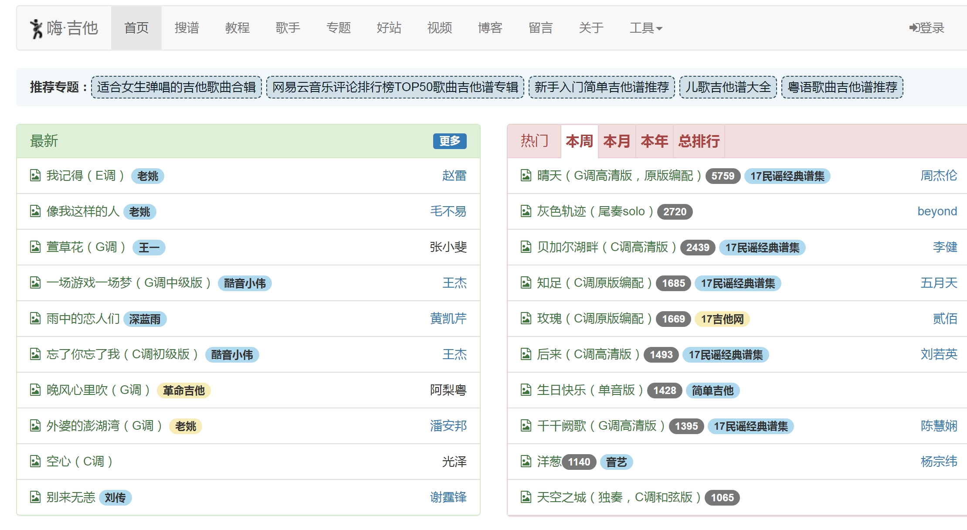Viewport: 967px width, 530px height.
Task: Click the 老姚 tag on 我记得
Action: (x=147, y=176)
